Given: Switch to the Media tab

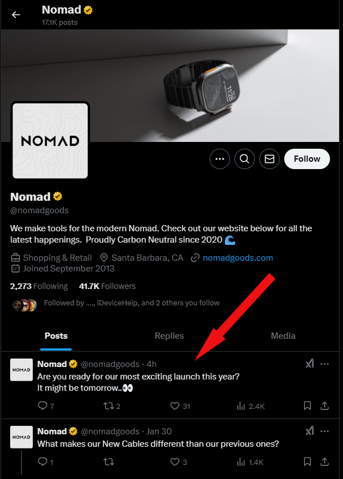Looking at the screenshot, I should (x=283, y=335).
